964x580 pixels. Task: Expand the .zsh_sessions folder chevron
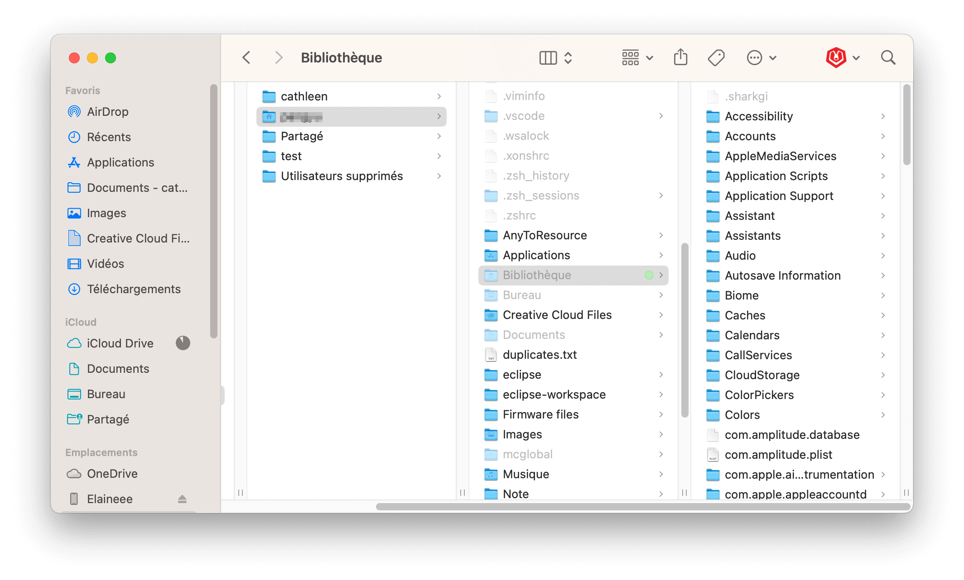click(661, 195)
